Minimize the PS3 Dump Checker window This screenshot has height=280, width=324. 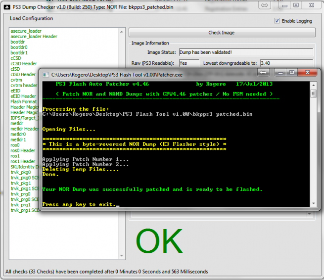click(285, 5)
